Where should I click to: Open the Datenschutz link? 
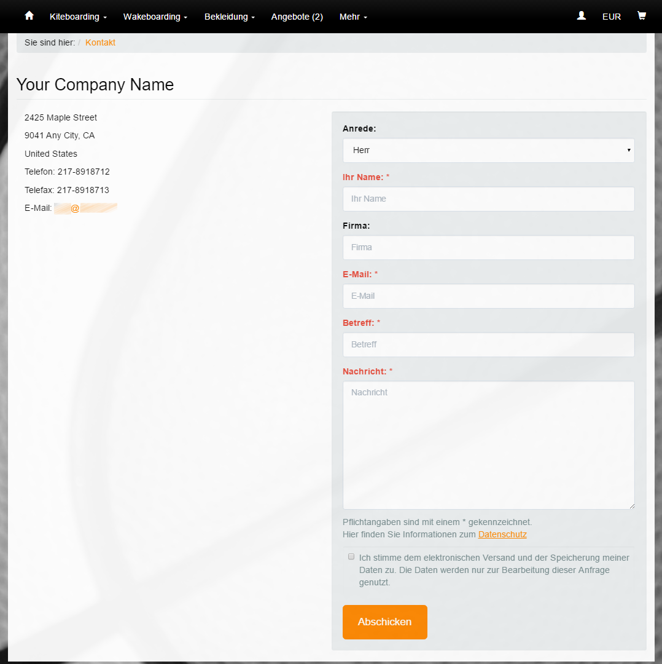502,534
